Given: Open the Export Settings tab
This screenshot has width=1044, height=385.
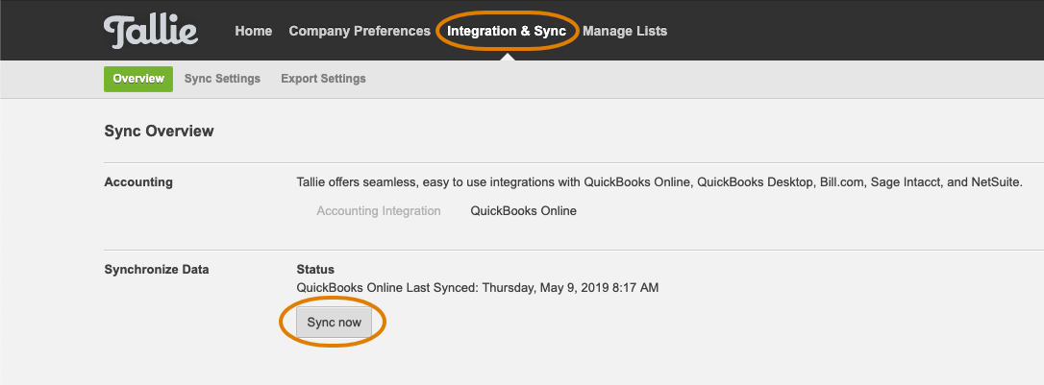Looking at the screenshot, I should tap(323, 79).
